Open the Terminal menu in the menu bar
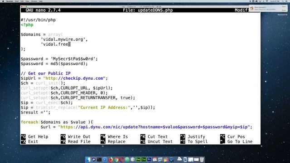This screenshot has height=163, width=290. pos(10,1)
